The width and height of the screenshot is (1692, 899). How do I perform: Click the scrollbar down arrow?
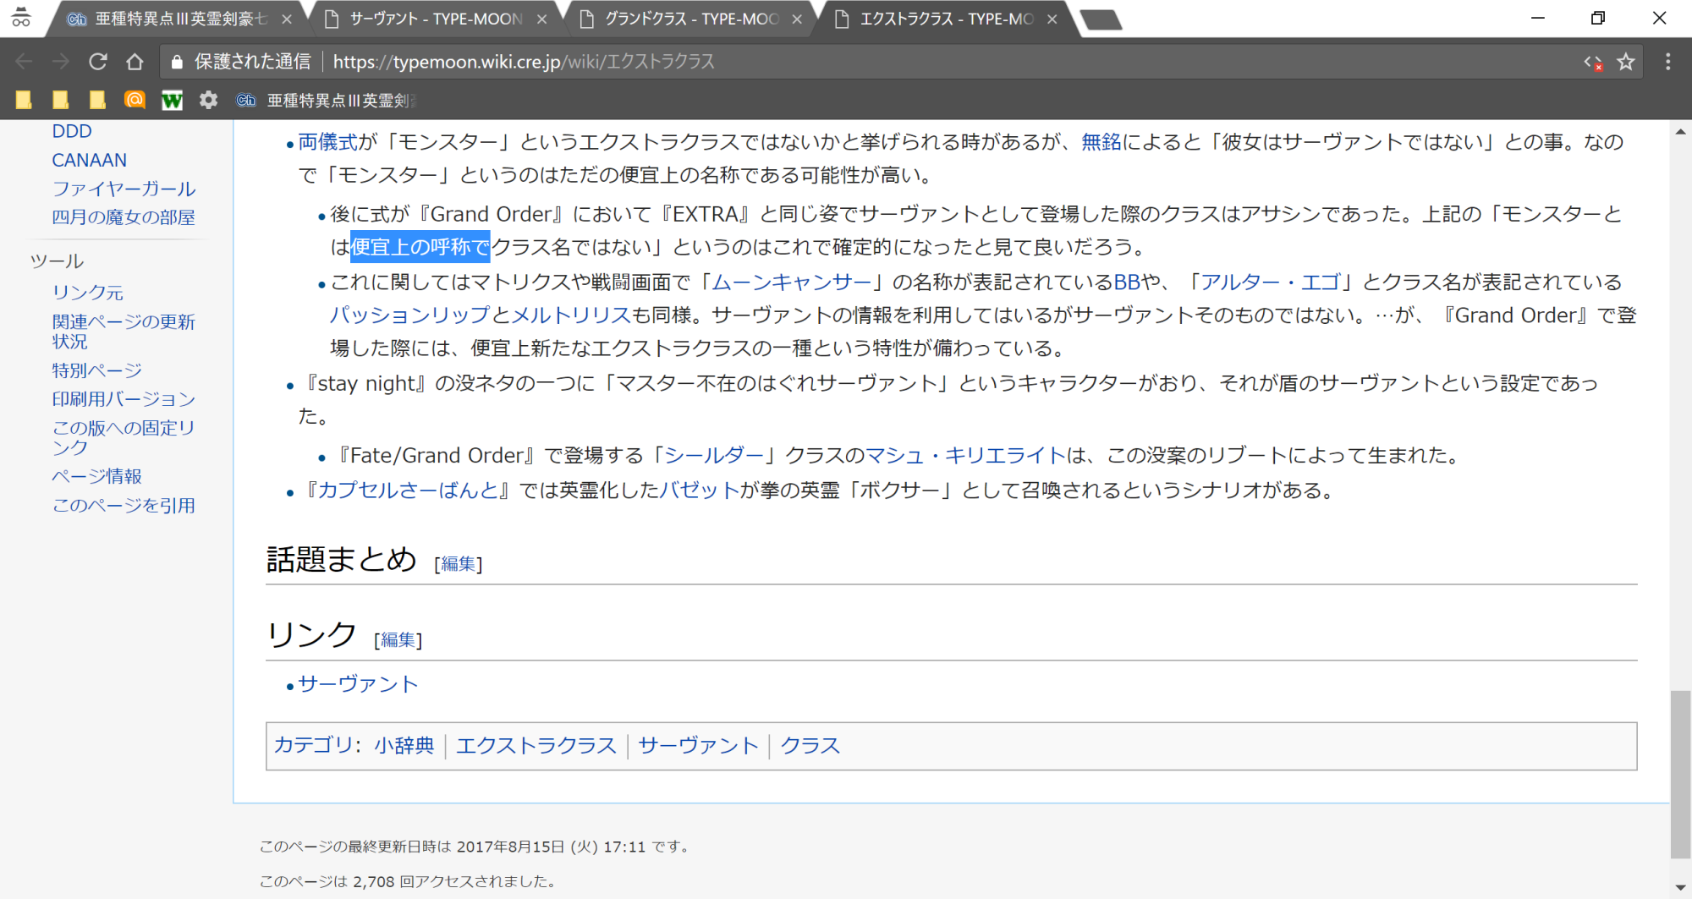click(x=1680, y=887)
